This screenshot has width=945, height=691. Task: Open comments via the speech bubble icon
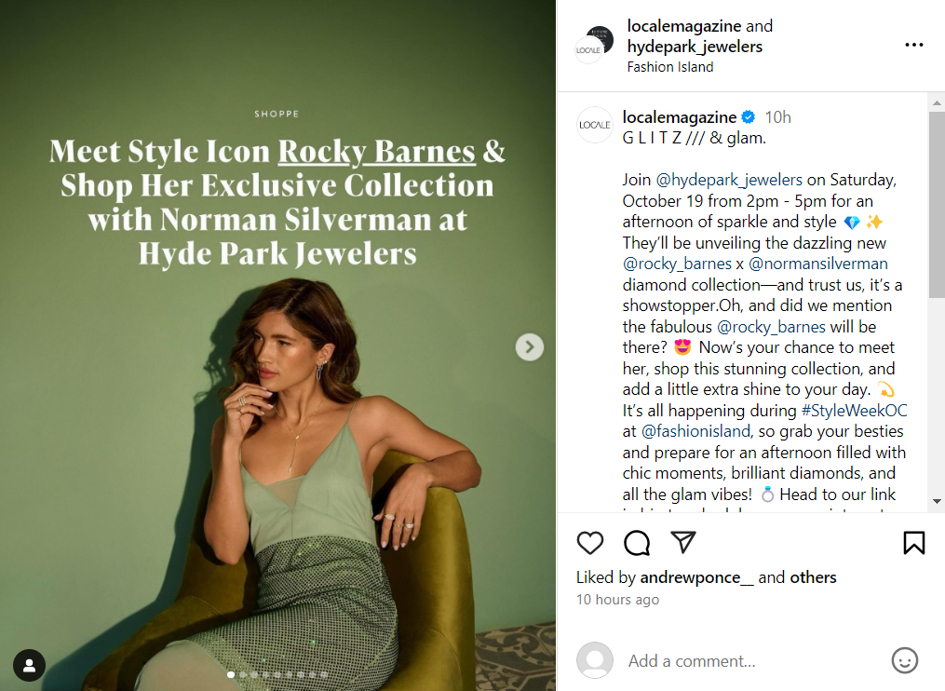637,543
